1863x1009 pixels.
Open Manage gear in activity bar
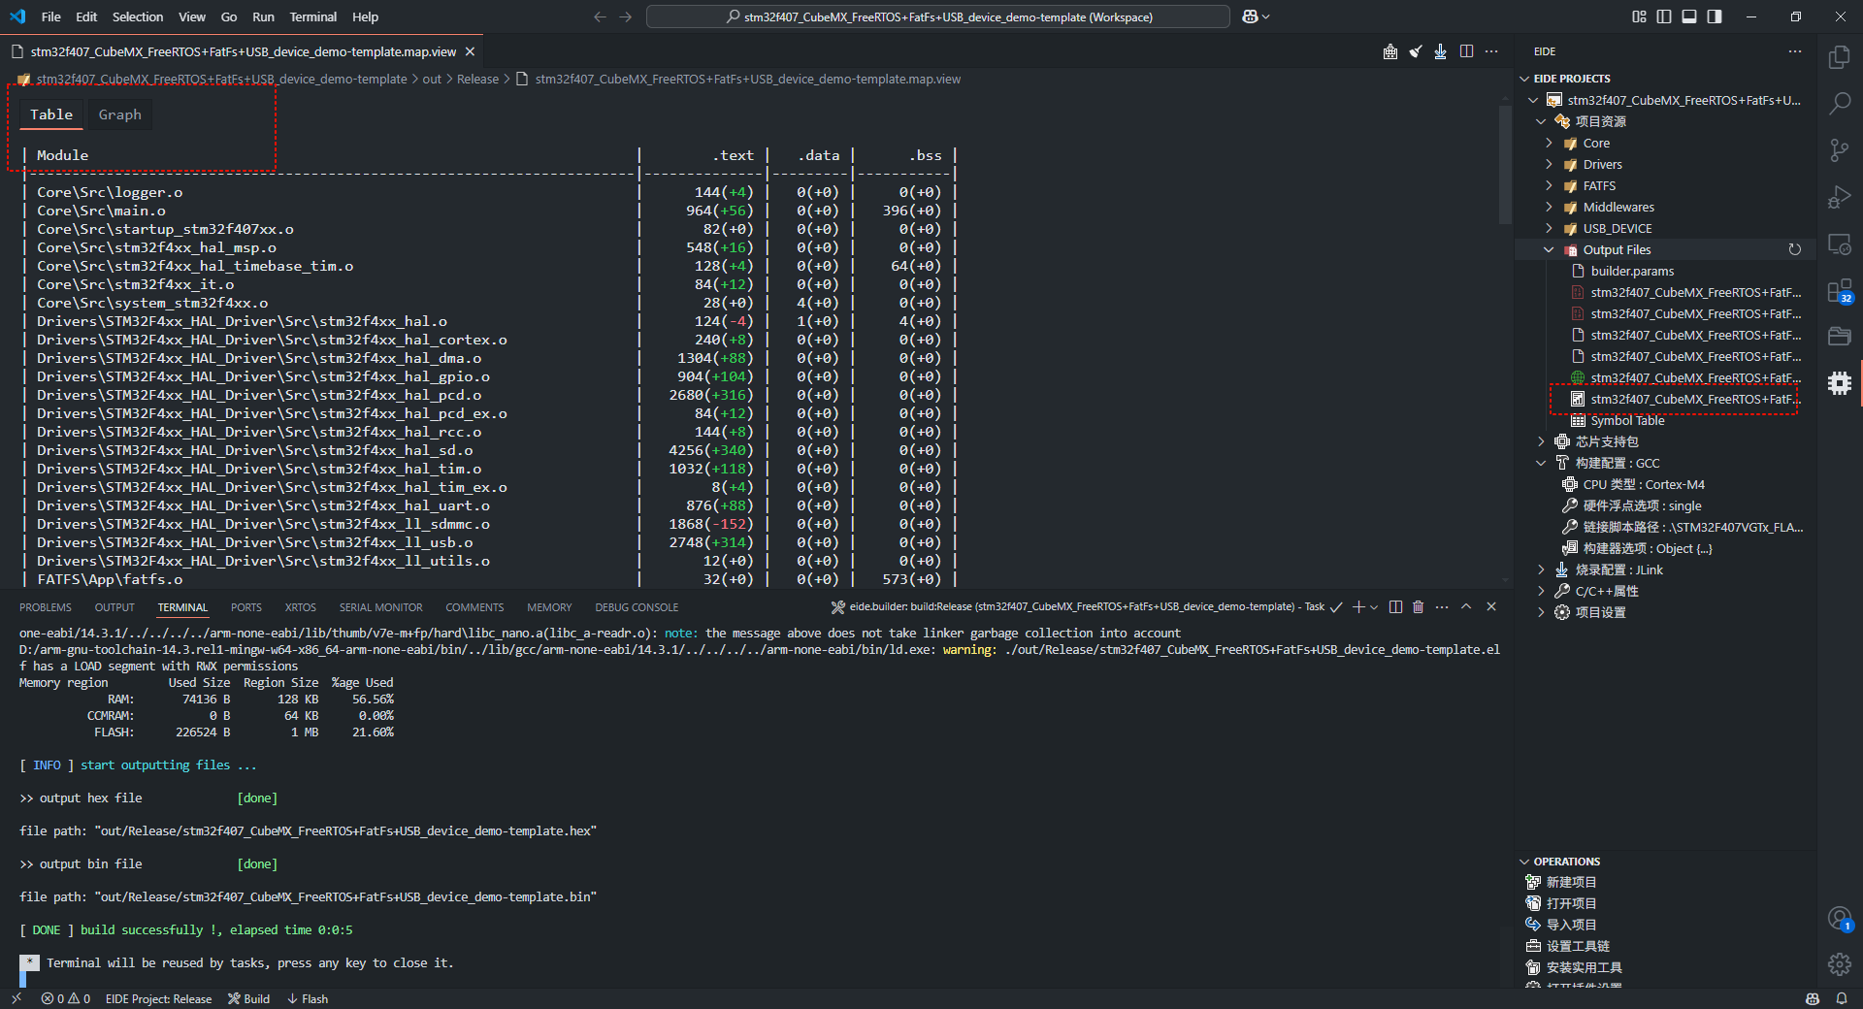[x=1840, y=964]
